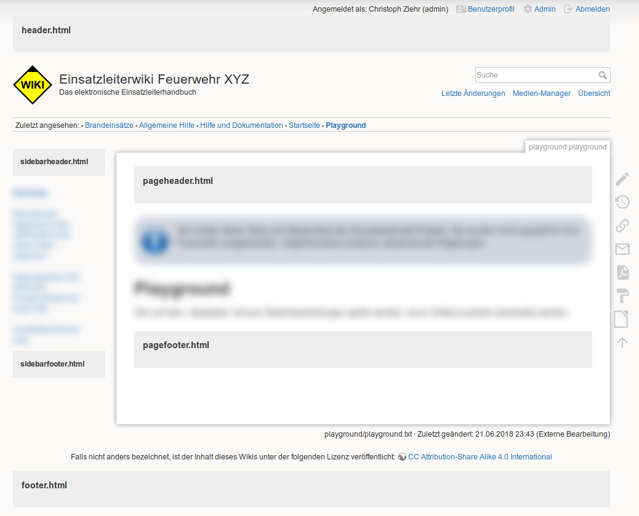Screen dimensions: 639x516
Task: Click the pencil edit page icon
Action: [622, 178]
